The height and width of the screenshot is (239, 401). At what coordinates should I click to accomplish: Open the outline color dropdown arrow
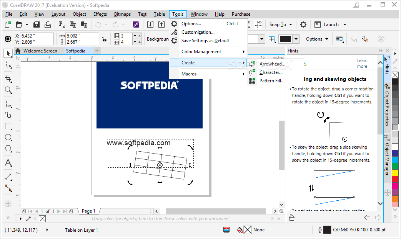coord(296,39)
